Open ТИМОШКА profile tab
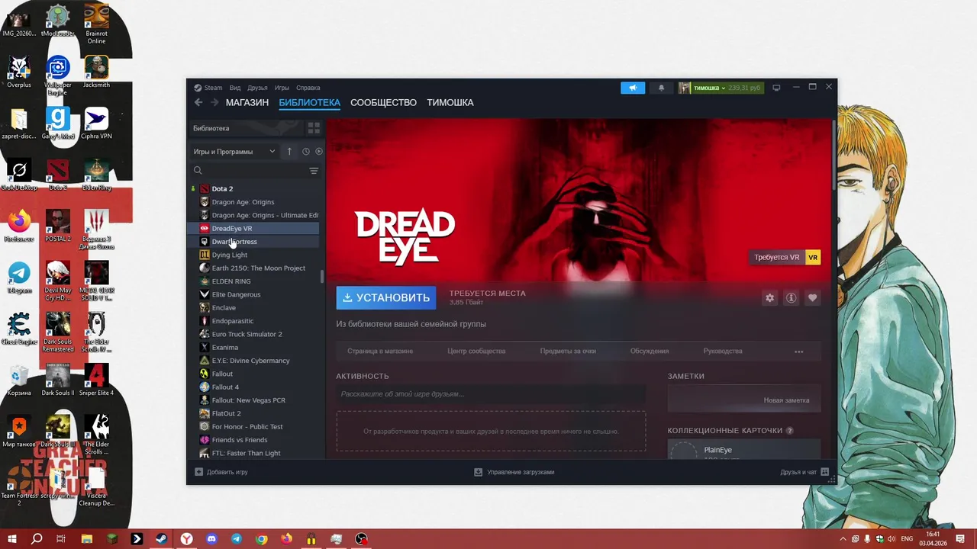The image size is (977, 549). pyautogui.click(x=450, y=102)
